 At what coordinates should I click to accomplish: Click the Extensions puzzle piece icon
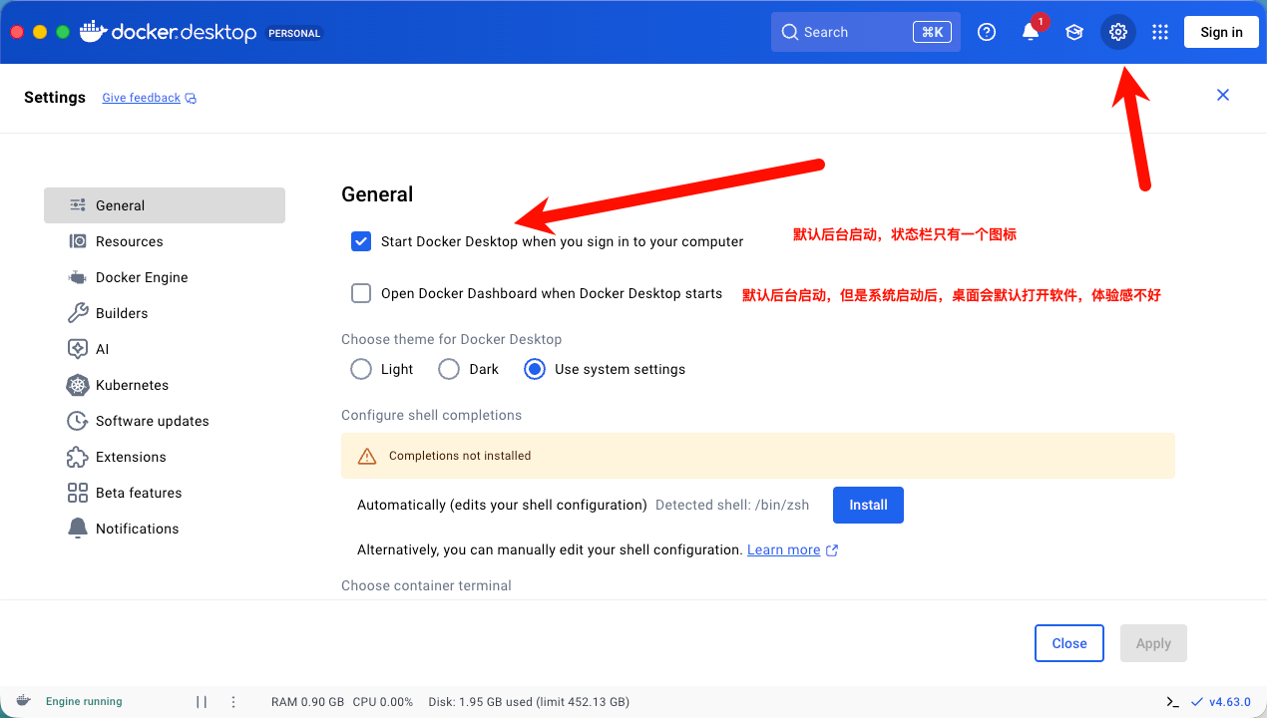(78, 457)
